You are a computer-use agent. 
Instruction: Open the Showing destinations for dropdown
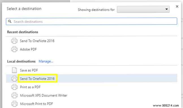[143, 9]
